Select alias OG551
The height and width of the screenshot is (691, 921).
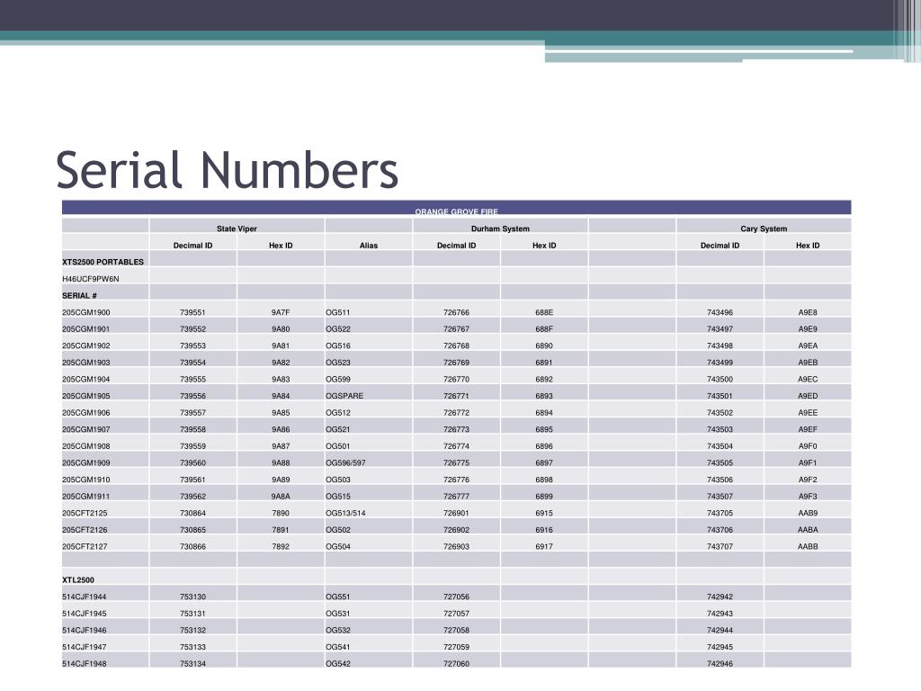(x=338, y=597)
